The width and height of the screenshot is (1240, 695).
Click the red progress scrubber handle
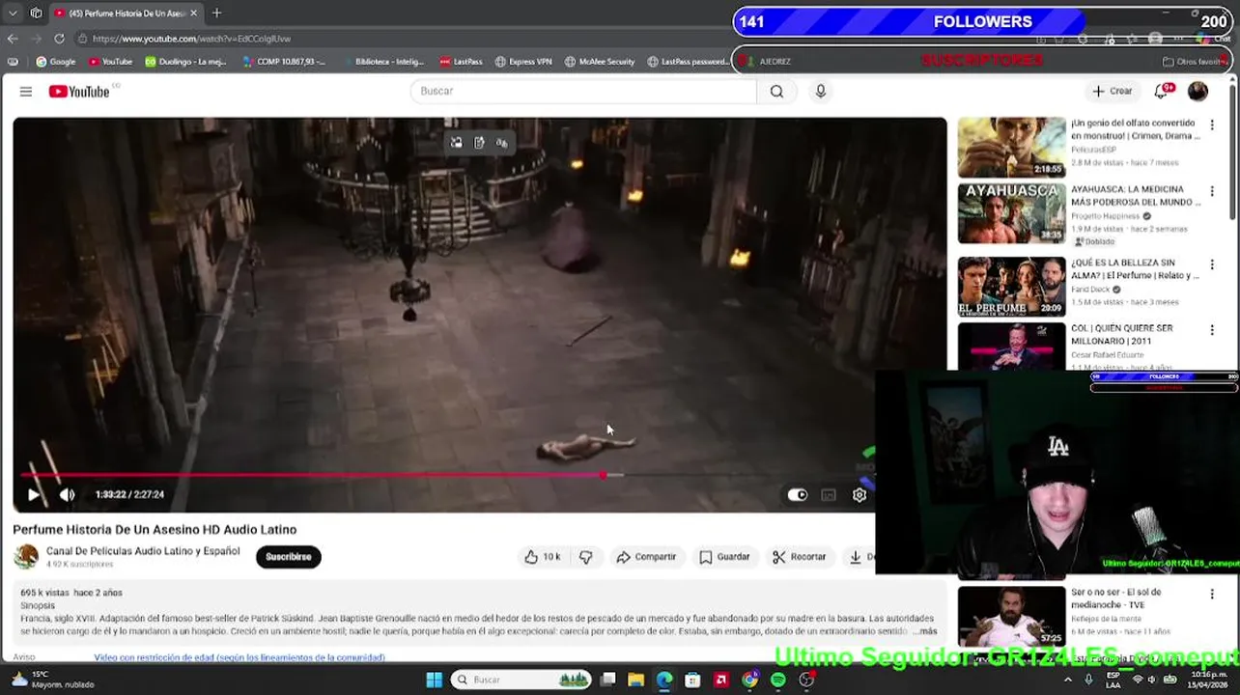(x=604, y=475)
